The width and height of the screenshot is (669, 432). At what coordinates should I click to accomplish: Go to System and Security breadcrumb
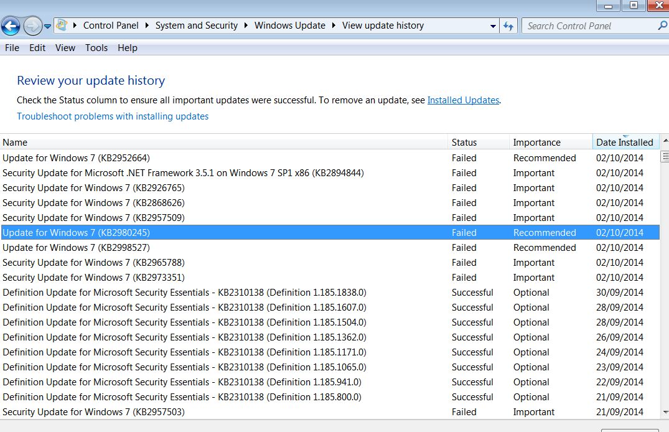(x=196, y=26)
